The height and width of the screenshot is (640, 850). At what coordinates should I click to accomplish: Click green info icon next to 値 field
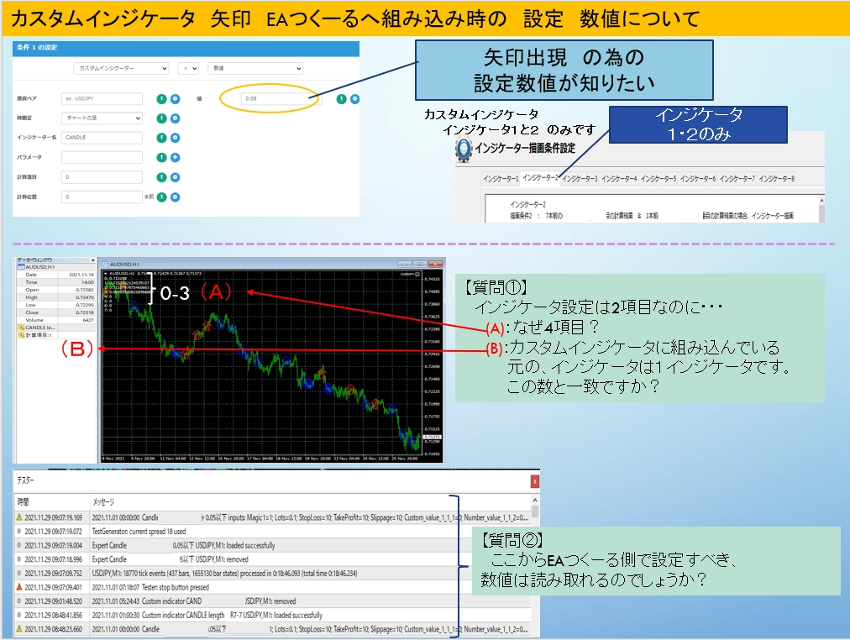342,99
